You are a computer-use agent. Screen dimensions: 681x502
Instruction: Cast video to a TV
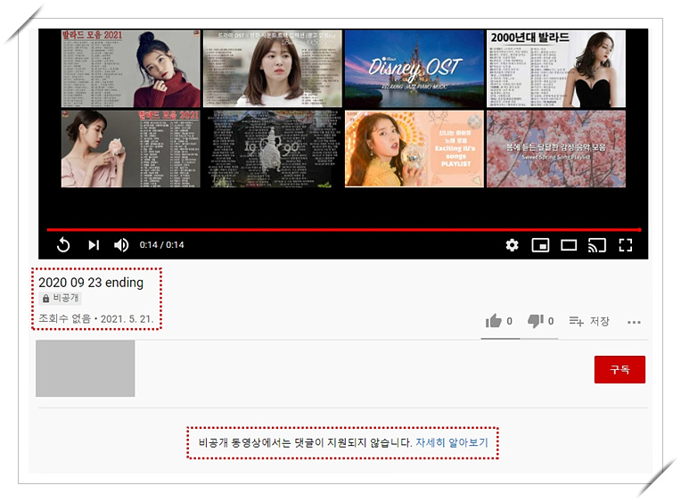point(596,245)
